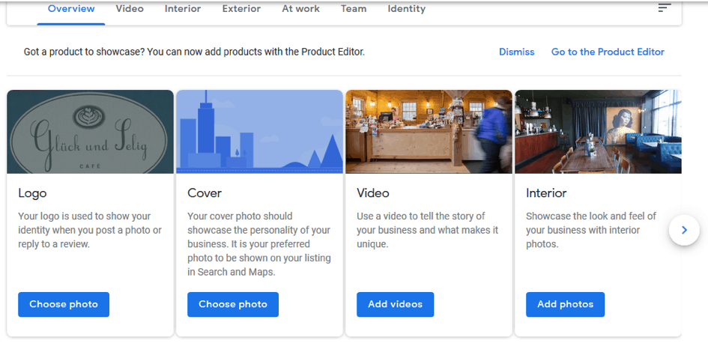Screen dimensions: 708x352
Task: Open the Video card shop counter image
Action: tap(429, 132)
